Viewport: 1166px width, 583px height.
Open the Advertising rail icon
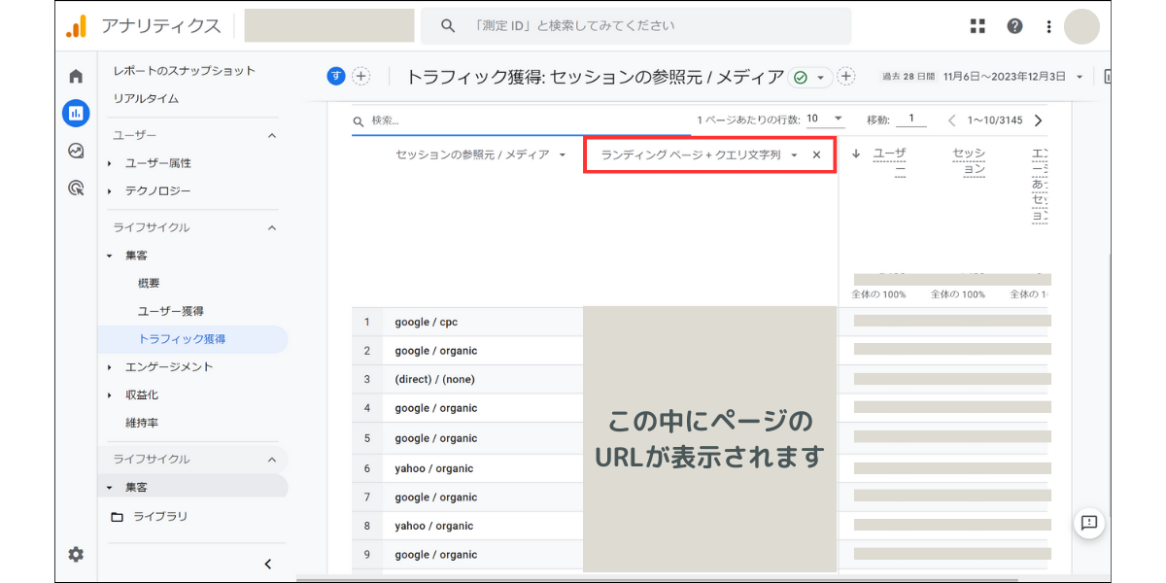(76, 188)
